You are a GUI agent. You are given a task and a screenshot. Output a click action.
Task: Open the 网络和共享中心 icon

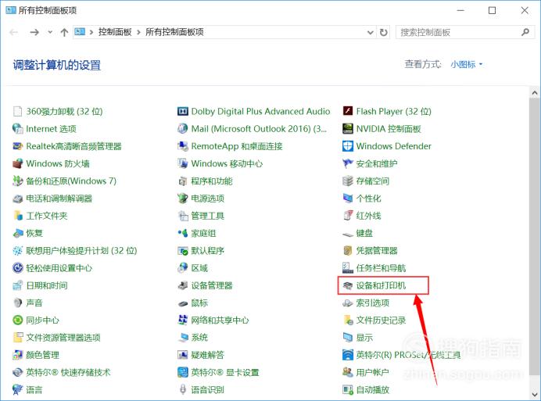coord(182,320)
